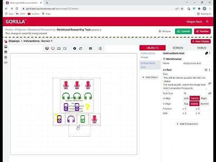This screenshot has width=216, height=162.
Task: Click the binding link icon beside Text Size
Action: tap(210, 93)
